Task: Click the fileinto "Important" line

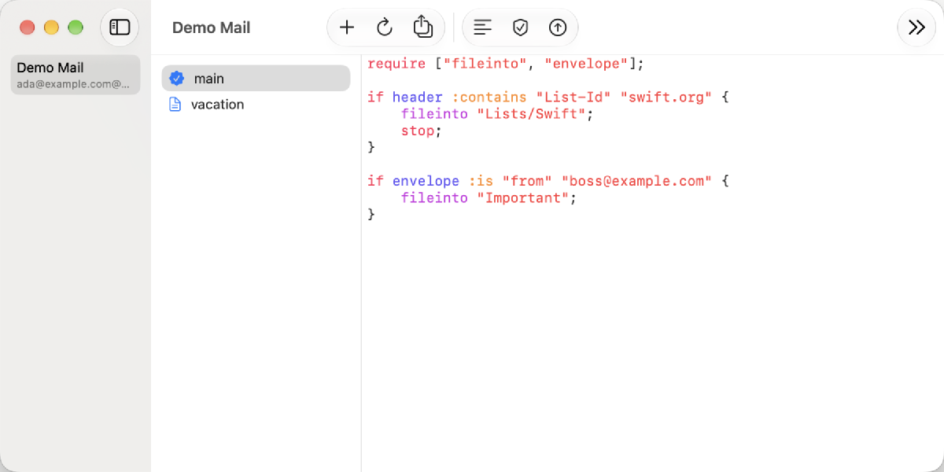Action: [x=489, y=197]
